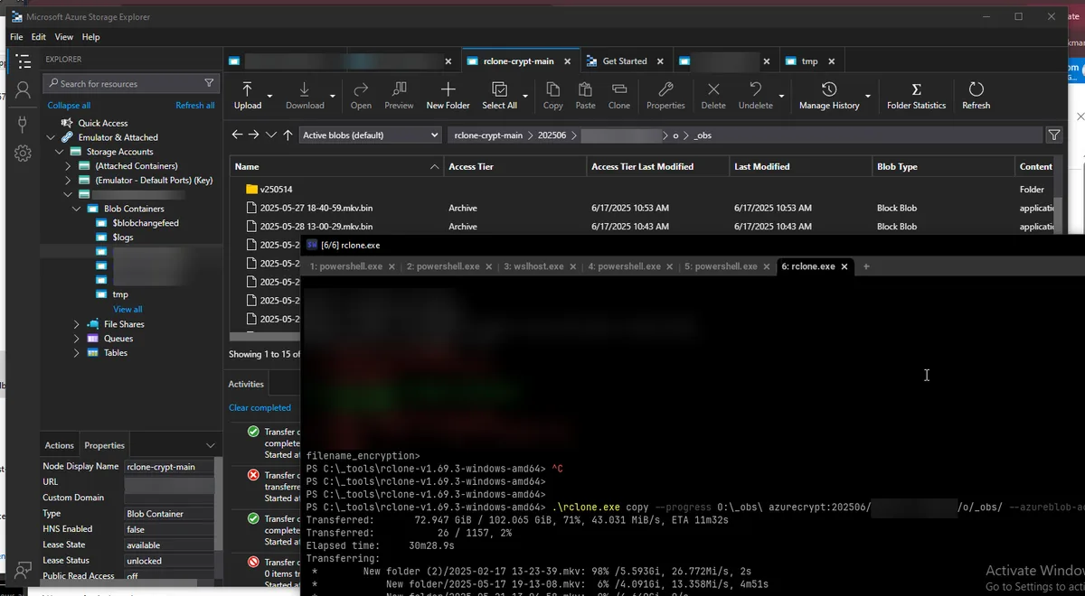This screenshot has width=1085, height=596.
Task: Open the Active blobs view dropdown
Action: coord(370,135)
